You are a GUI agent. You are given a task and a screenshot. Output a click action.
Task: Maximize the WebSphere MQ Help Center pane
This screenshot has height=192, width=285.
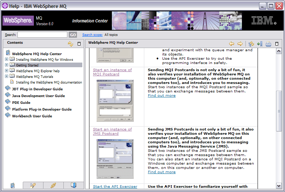click(x=277, y=44)
